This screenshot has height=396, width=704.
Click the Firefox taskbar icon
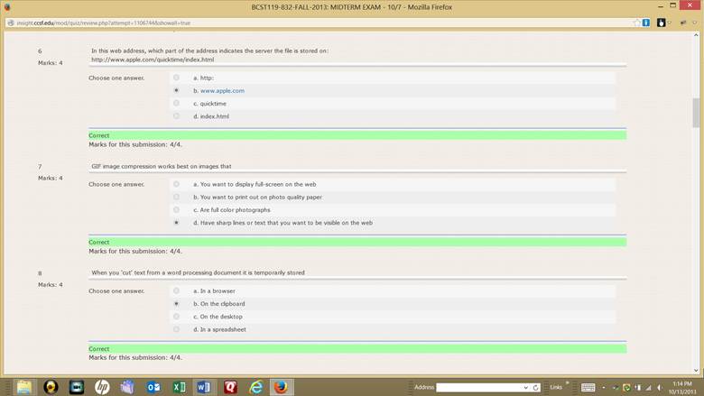[x=282, y=386]
